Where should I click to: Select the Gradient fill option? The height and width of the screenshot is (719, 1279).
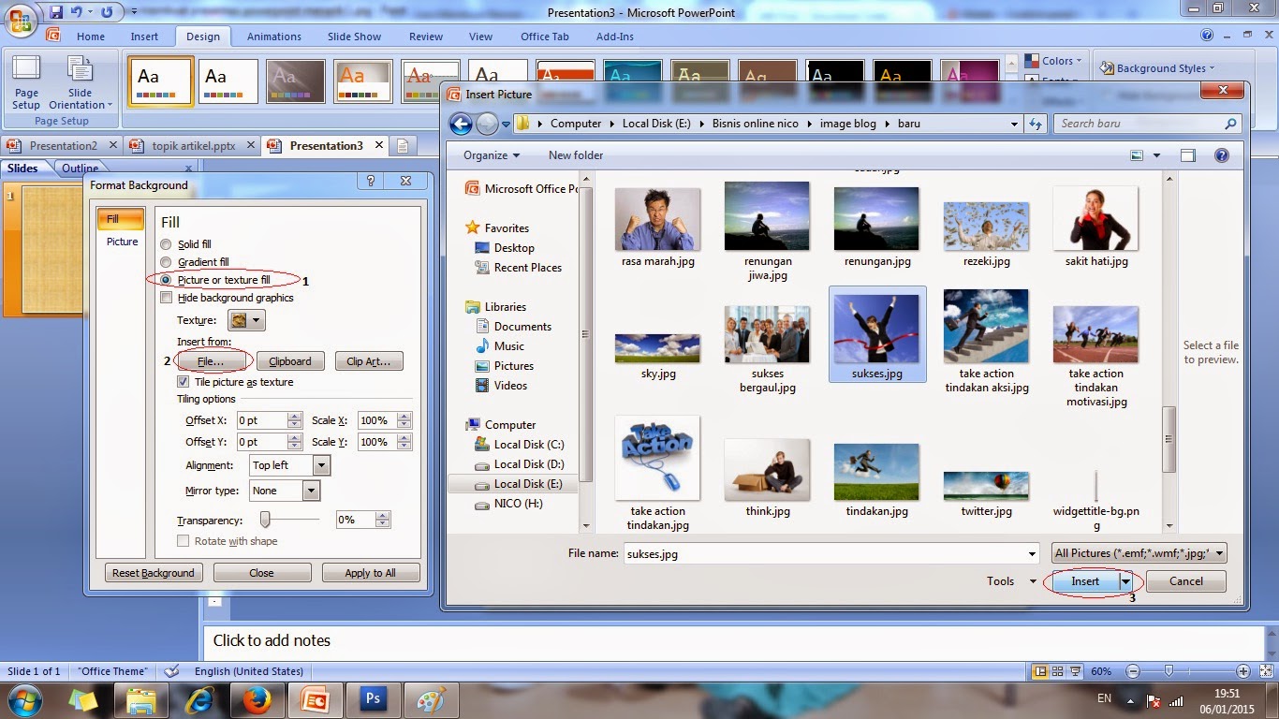click(x=166, y=262)
